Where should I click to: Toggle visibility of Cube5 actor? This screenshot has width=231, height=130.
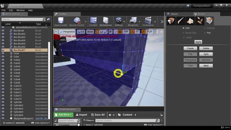pos(3,70)
